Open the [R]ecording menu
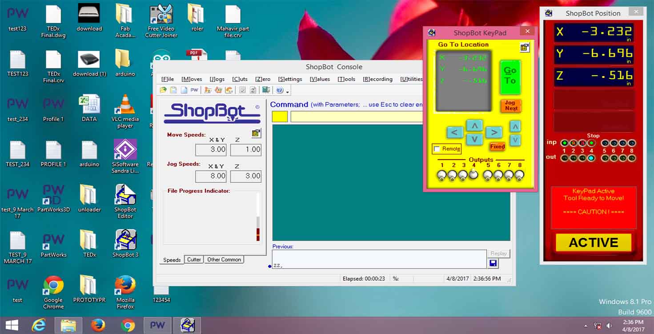 pyautogui.click(x=377, y=79)
